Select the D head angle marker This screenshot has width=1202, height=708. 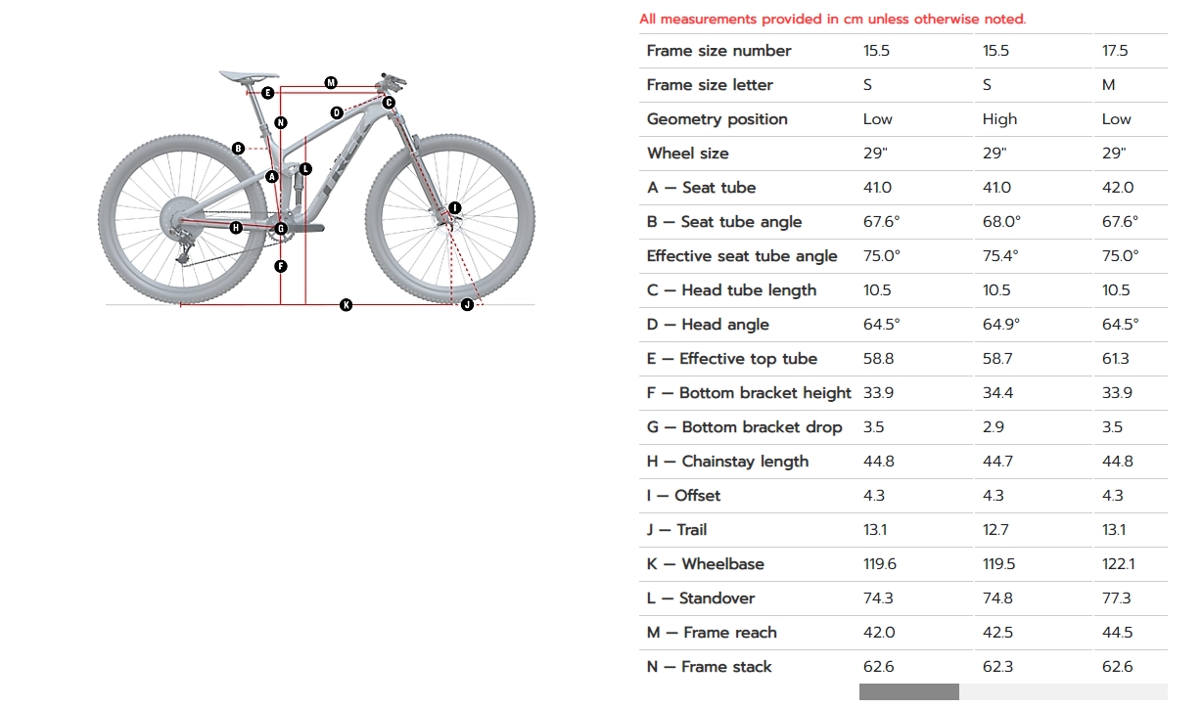tap(337, 112)
